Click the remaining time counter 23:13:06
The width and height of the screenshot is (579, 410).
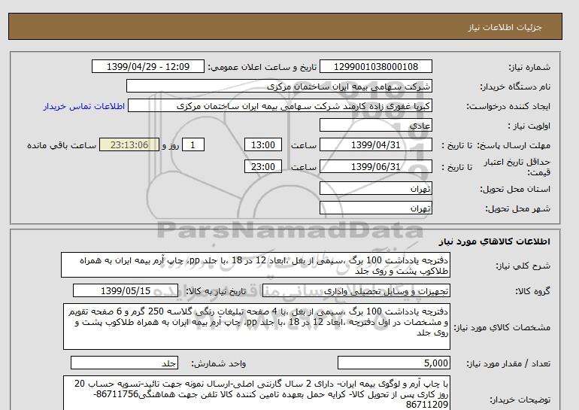(129, 144)
